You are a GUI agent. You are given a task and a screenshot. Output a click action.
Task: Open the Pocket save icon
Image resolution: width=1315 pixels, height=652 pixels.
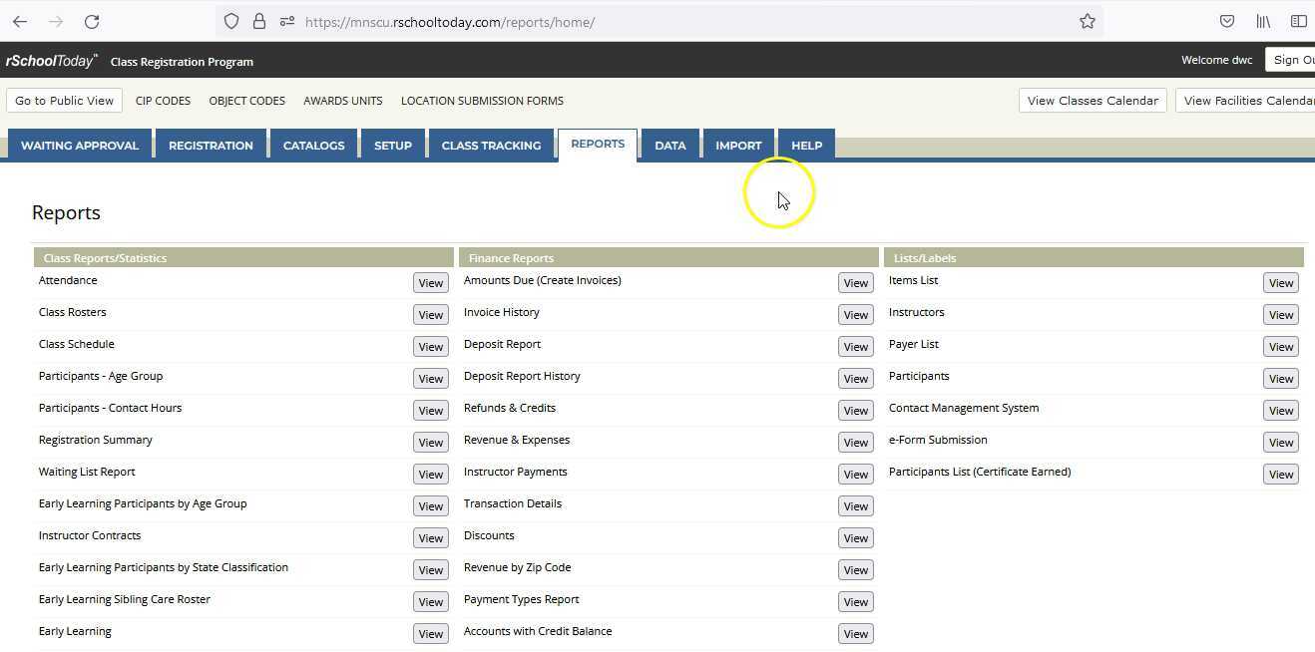[1227, 21]
